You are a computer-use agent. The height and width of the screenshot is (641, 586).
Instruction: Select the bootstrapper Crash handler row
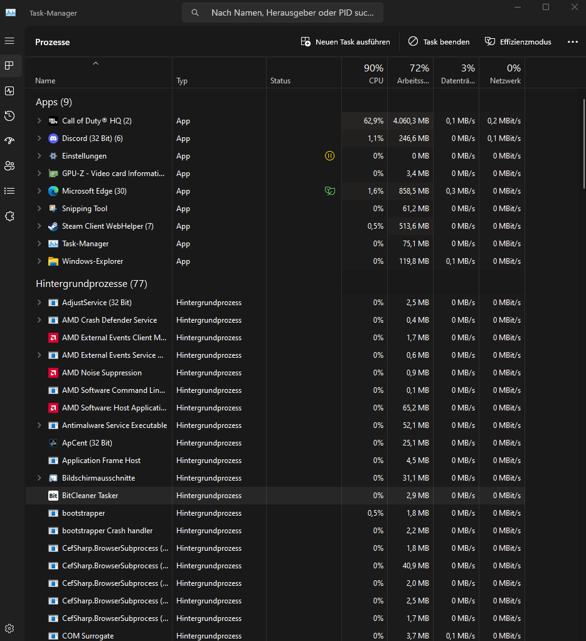pyautogui.click(x=275, y=531)
